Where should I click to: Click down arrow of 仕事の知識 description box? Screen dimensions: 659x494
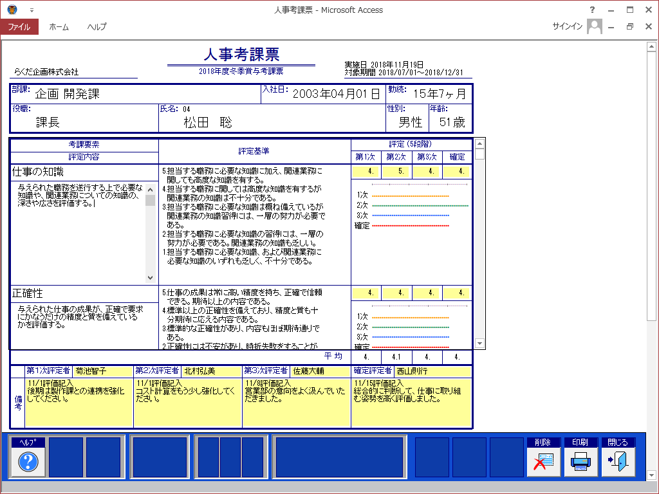coord(150,278)
